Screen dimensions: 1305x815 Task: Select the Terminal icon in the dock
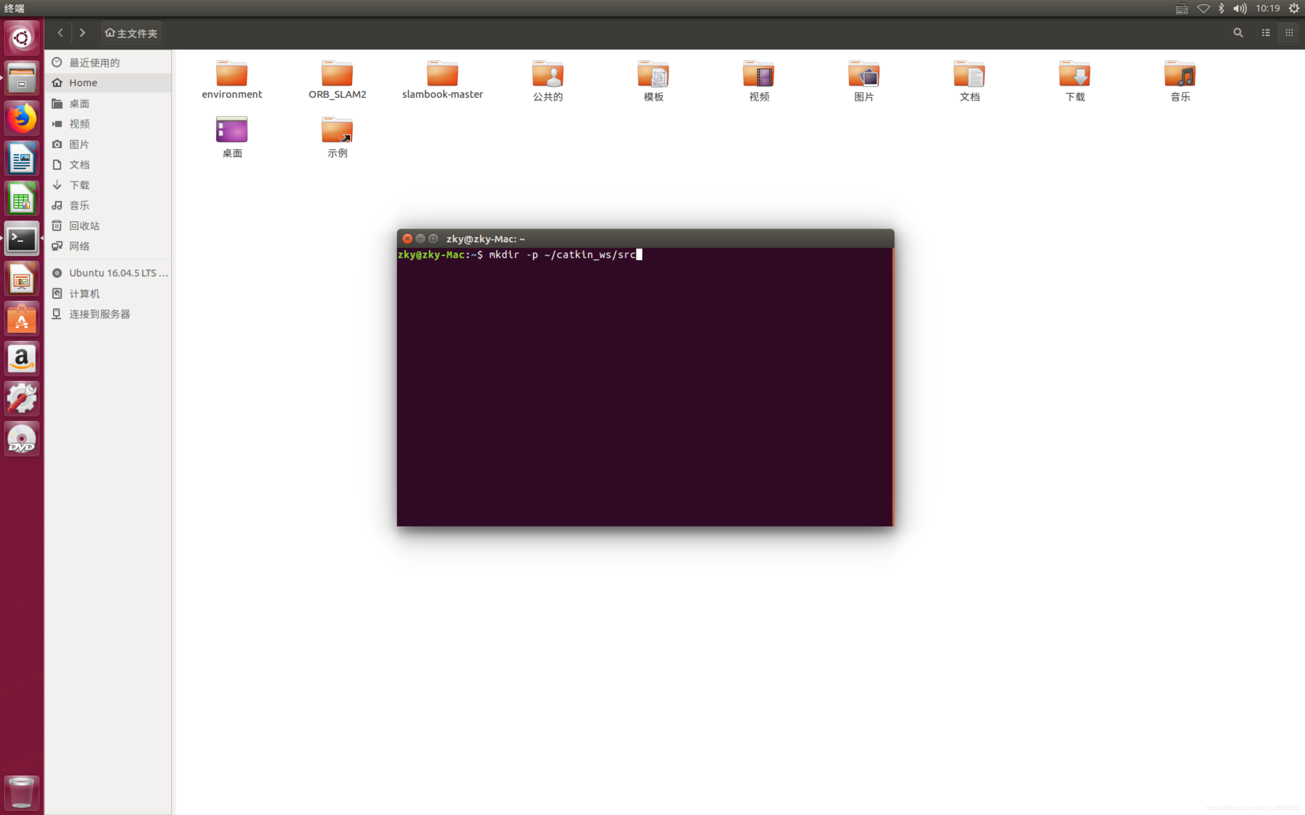coord(22,238)
